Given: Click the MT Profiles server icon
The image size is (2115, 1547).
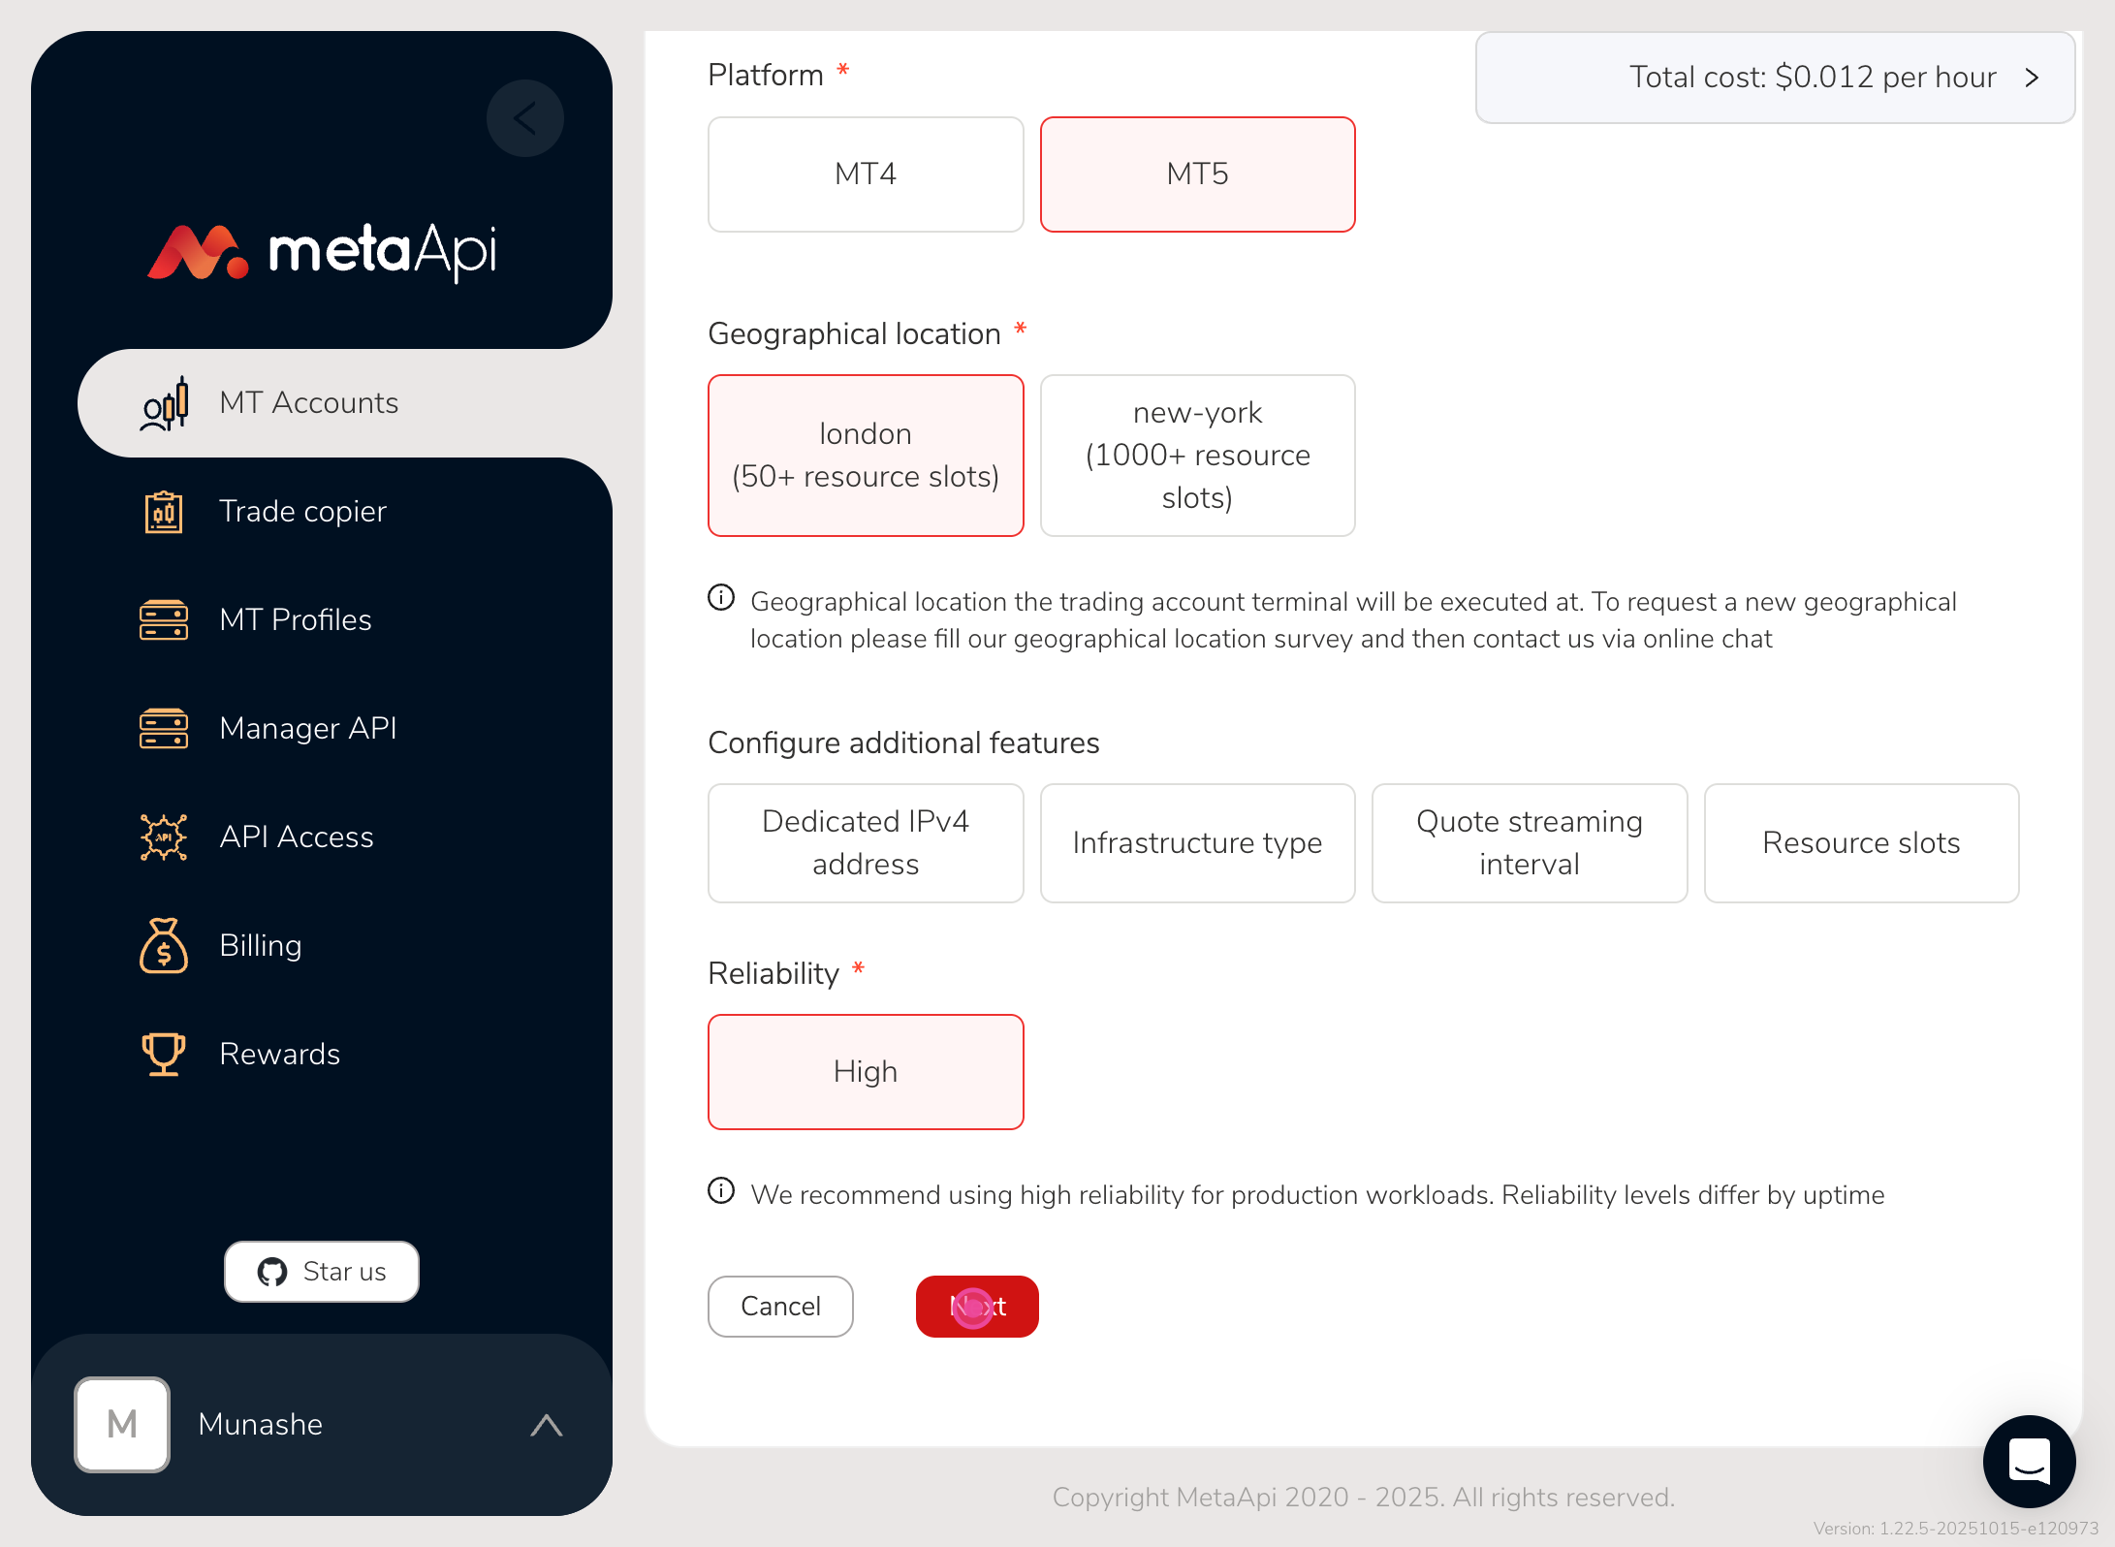Looking at the screenshot, I should tap(164, 620).
